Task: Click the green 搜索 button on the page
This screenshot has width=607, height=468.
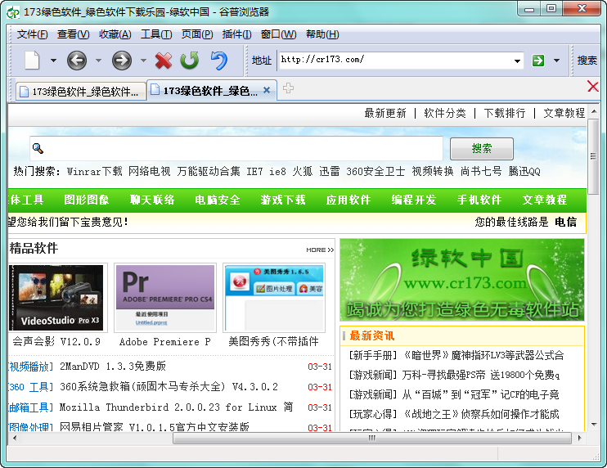Action: (482, 149)
